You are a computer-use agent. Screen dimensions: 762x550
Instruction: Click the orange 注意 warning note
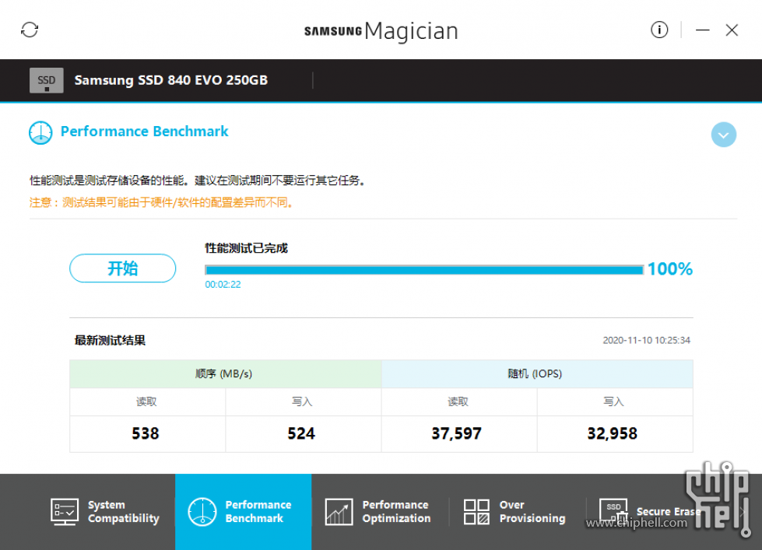(x=162, y=202)
